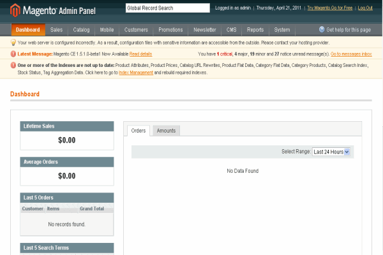Open the Sales menu

[56, 30]
